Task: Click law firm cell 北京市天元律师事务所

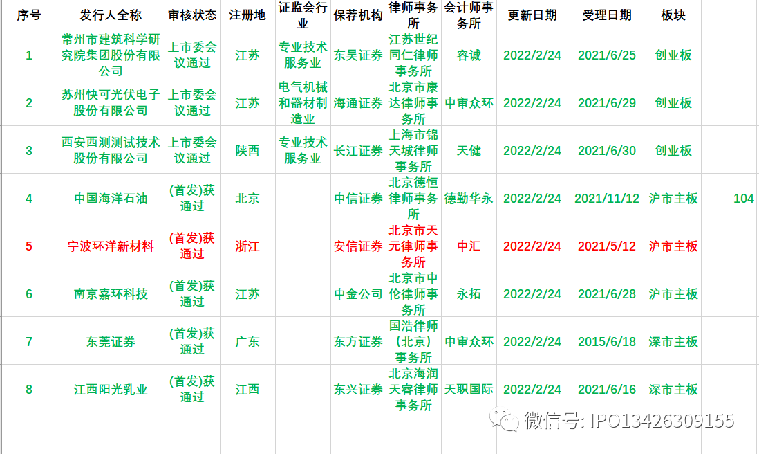Action: (x=413, y=246)
